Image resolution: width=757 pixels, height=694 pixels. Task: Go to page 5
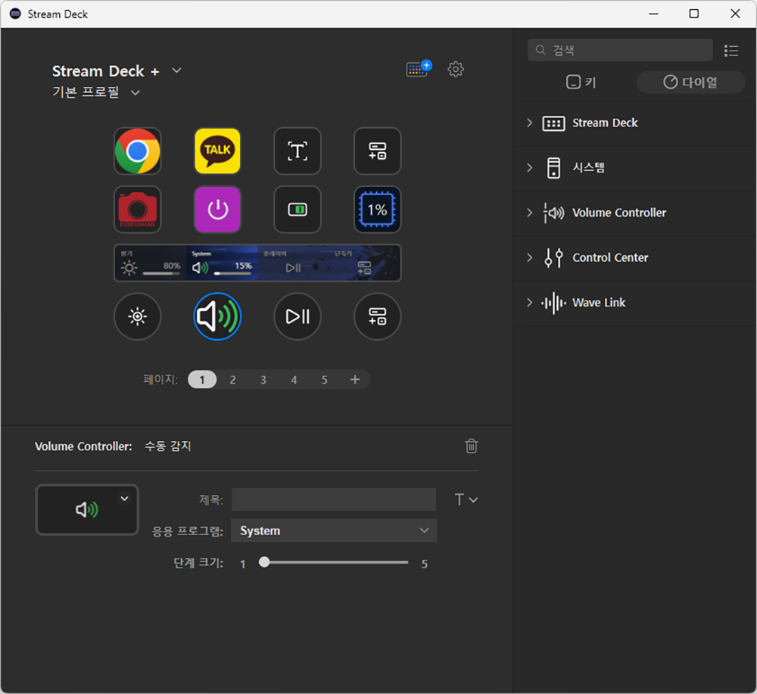click(x=325, y=380)
